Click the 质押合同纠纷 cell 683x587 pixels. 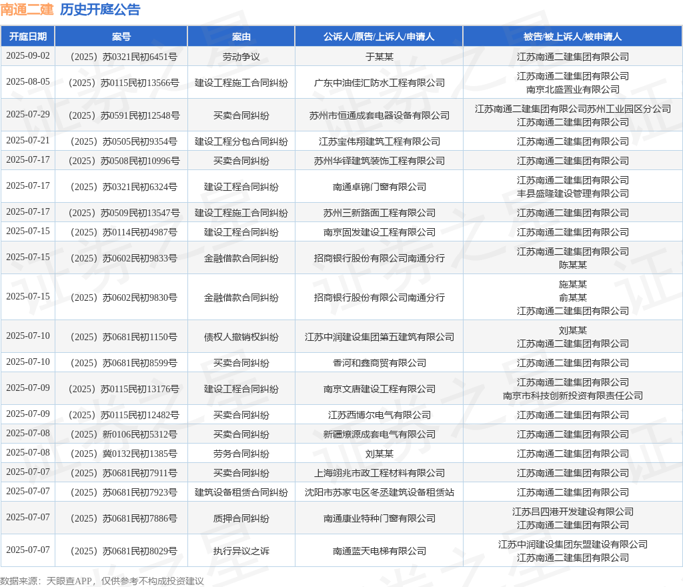point(241,518)
